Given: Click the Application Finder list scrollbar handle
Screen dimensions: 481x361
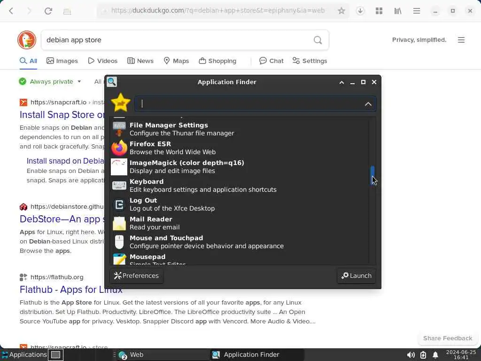Looking at the screenshot, I should point(372,175).
